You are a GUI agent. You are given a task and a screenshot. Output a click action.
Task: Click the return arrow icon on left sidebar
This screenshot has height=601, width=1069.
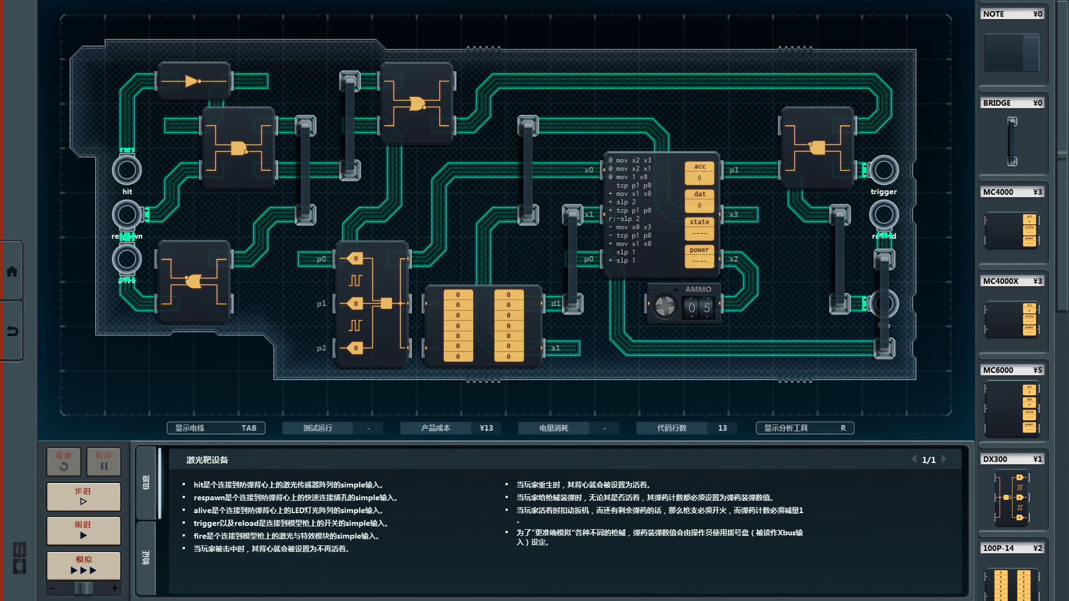point(12,331)
